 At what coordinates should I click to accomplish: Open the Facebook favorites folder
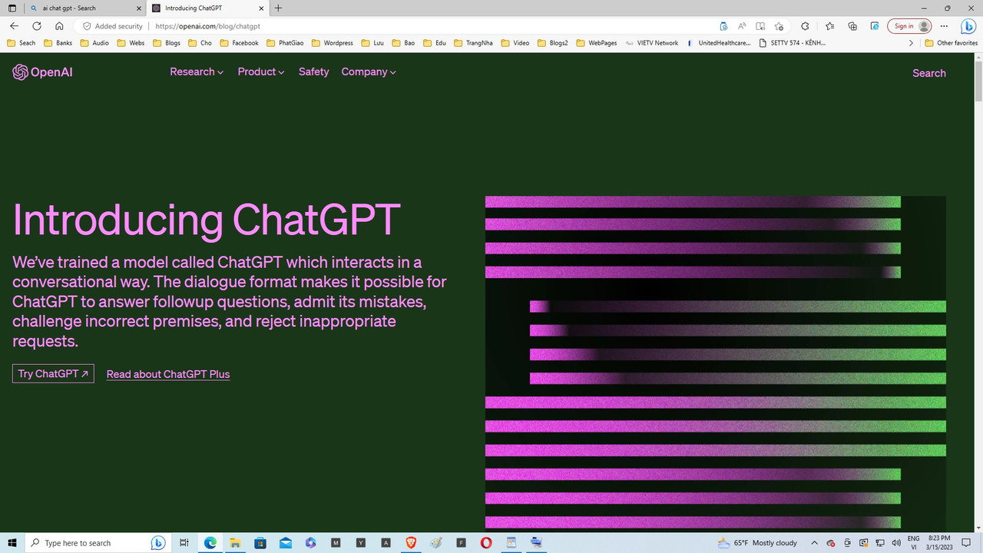[x=240, y=43]
